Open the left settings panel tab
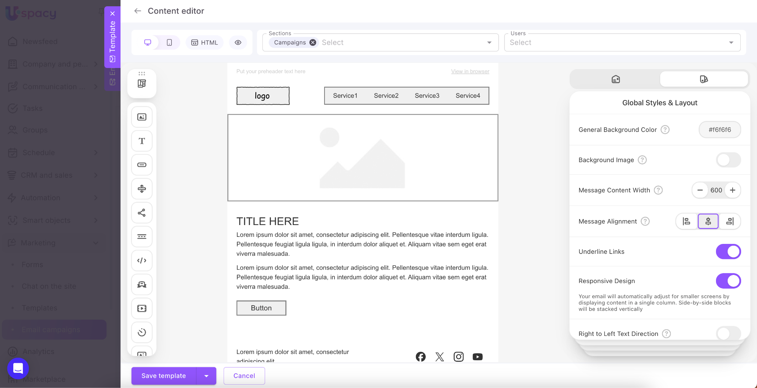This screenshot has height=388, width=757. point(615,79)
